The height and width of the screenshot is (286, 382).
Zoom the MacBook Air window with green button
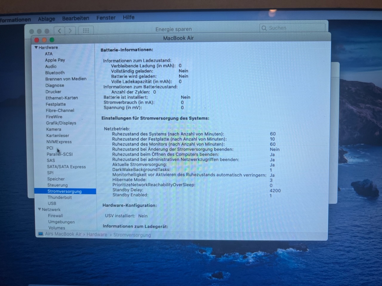[x=52, y=40]
